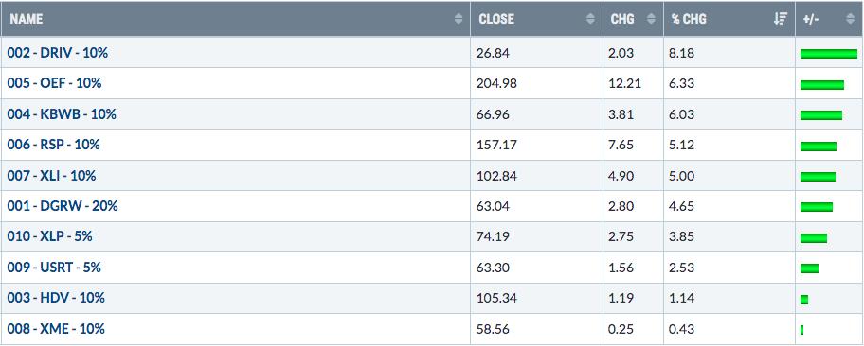Click the % CHG header label
The width and height of the screenshot is (864, 346).
click(689, 19)
